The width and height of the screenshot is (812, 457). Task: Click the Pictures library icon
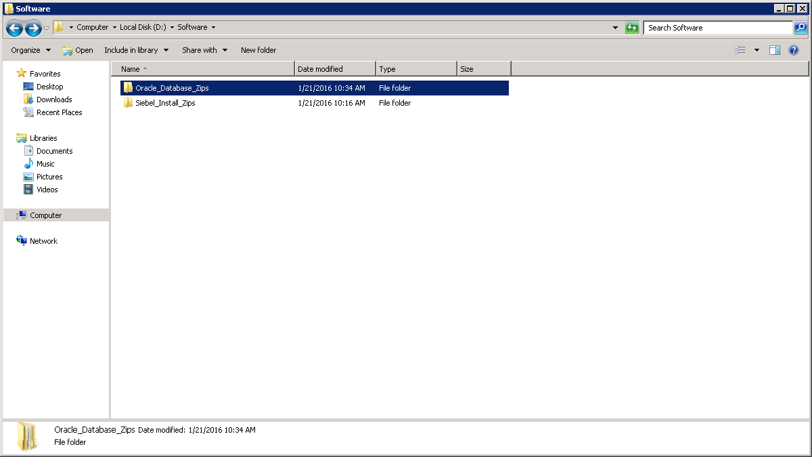28,177
